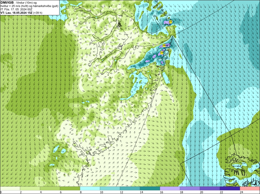The image size is (260, 194).
Task: Click the aqua 10–12 m/s legend swatch
Action: coord(110,188)
